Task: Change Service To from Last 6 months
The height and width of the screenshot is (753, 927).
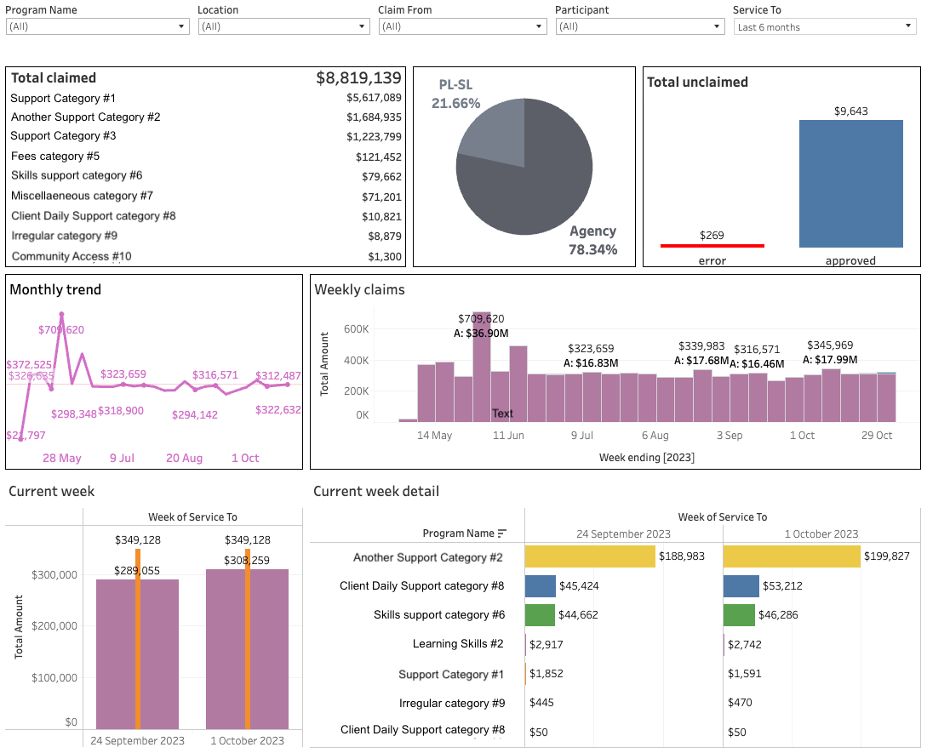Action: pos(906,26)
